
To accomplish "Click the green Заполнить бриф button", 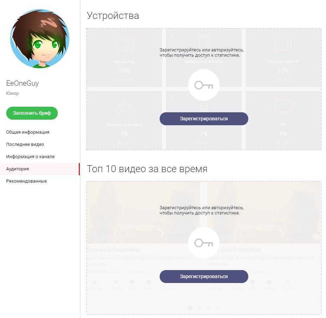I will click(32, 113).
